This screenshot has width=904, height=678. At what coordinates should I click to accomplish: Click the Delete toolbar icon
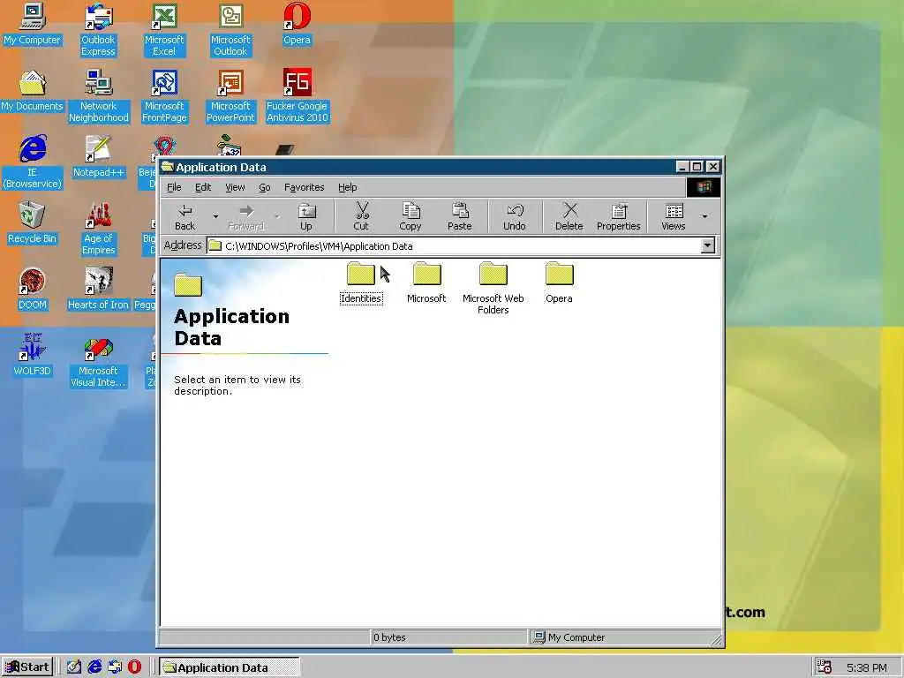click(x=569, y=217)
